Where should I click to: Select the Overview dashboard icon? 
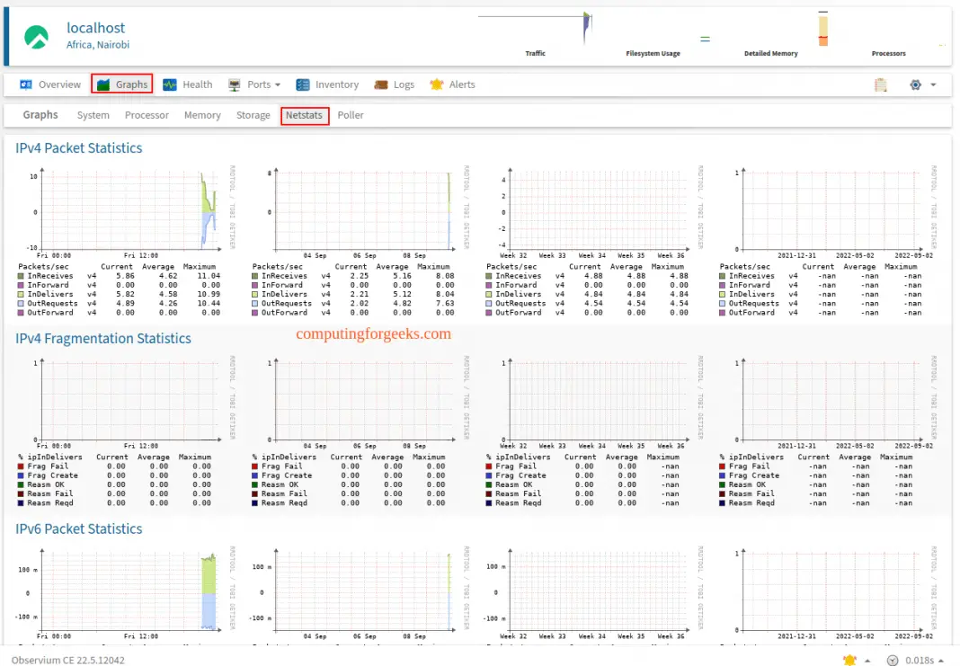(x=23, y=84)
